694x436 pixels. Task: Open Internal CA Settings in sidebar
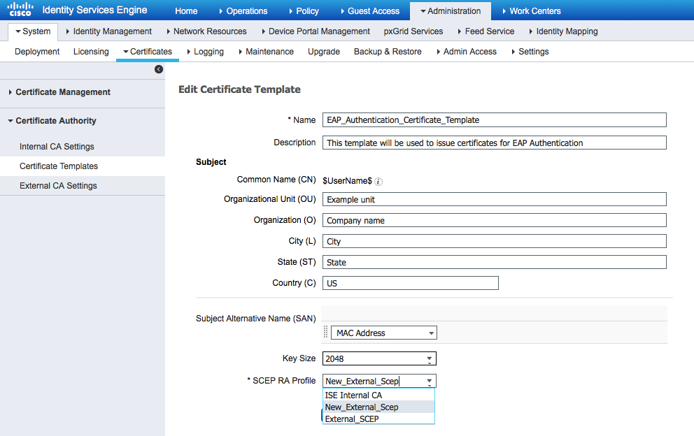tap(57, 147)
